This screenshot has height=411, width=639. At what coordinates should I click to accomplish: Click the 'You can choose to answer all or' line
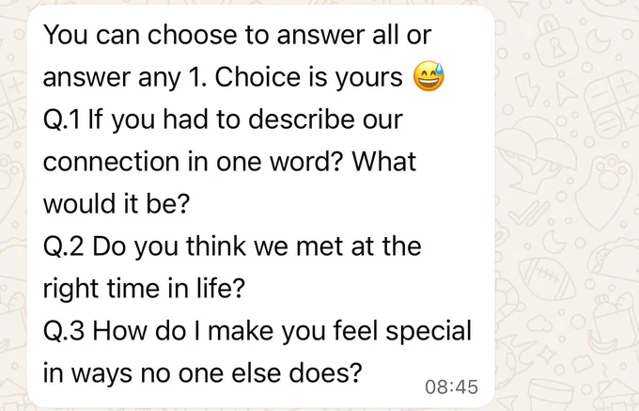point(237,34)
